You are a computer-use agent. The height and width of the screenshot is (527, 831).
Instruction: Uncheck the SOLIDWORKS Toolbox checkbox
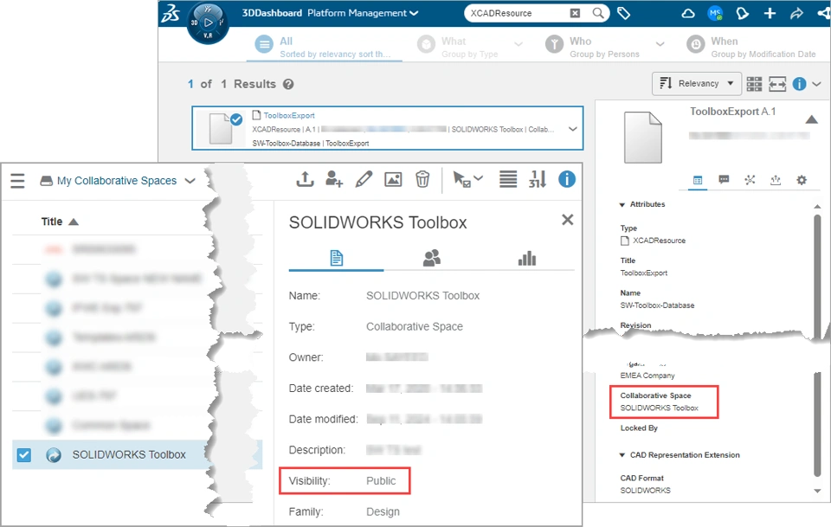coord(24,455)
